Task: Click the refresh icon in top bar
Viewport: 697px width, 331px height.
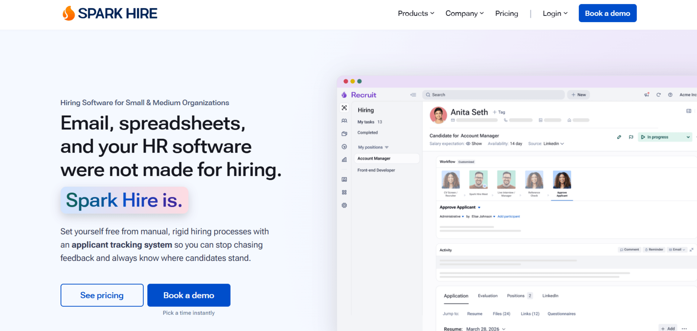Action: [659, 95]
